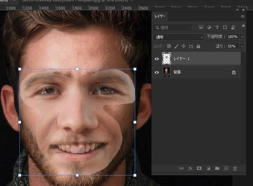The image size is (253, 186).
Task: Collapse the panel with double-arrow icon
Action: click(x=237, y=10)
